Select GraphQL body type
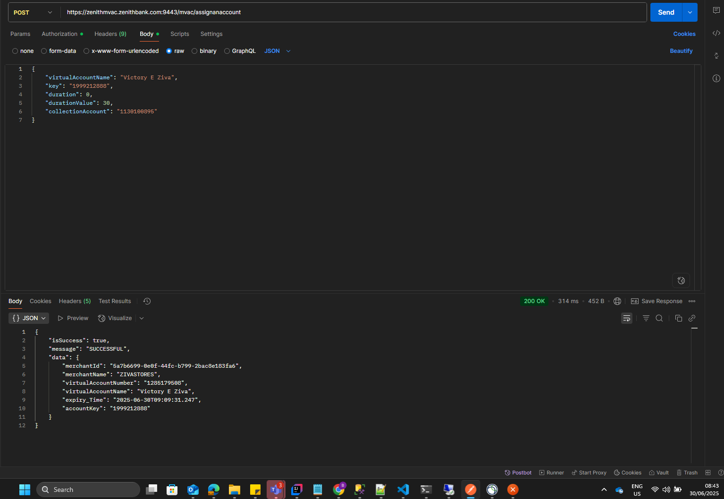The height and width of the screenshot is (499, 724). pos(227,51)
